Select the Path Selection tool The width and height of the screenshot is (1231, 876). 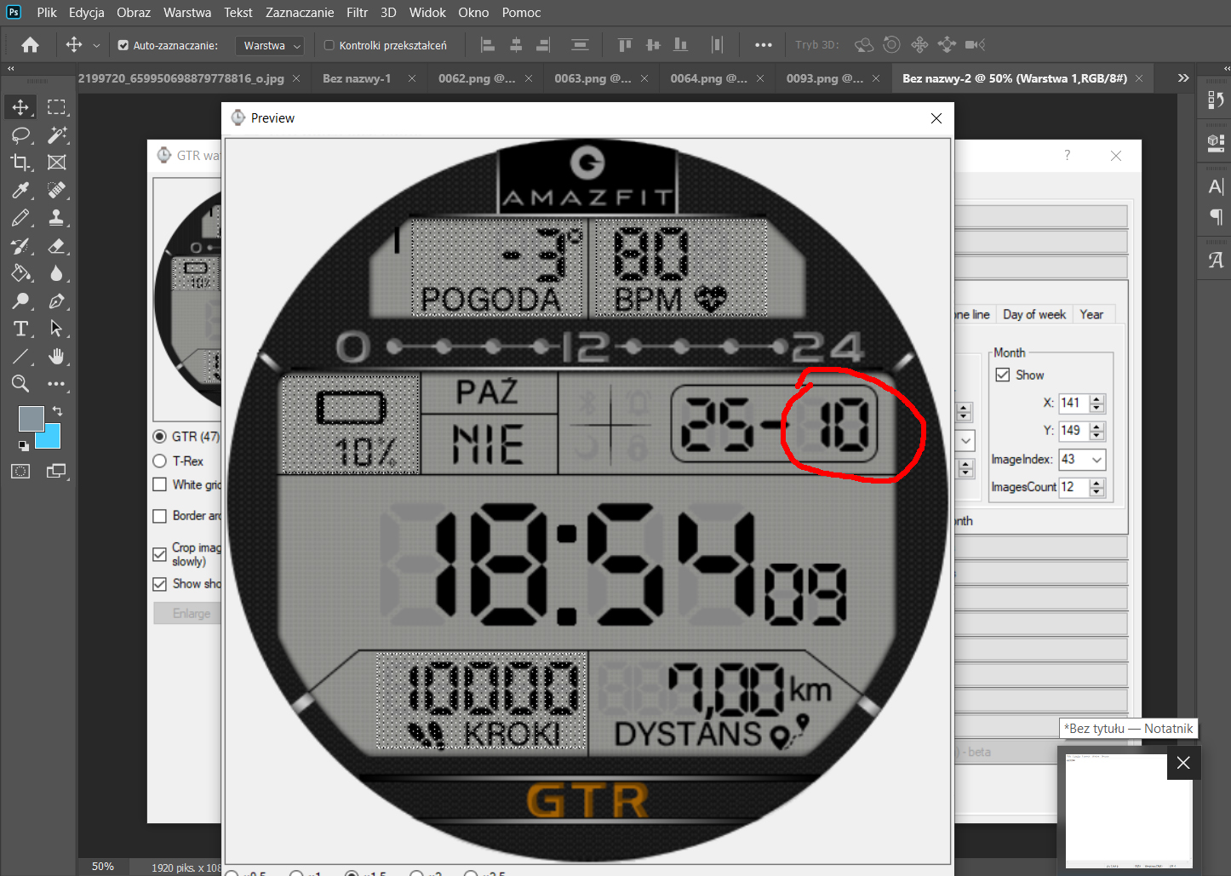pyautogui.click(x=56, y=329)
